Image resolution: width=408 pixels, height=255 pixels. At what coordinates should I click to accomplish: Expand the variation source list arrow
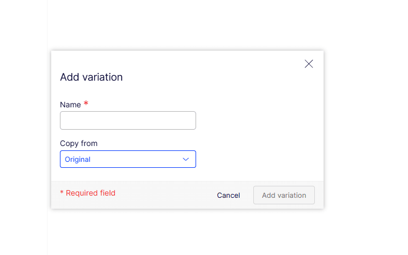click(x=186, y=159)
